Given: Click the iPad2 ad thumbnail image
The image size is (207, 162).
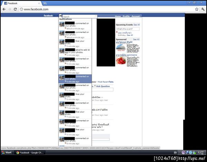Looking at the screenshot, I should point(121,48).
